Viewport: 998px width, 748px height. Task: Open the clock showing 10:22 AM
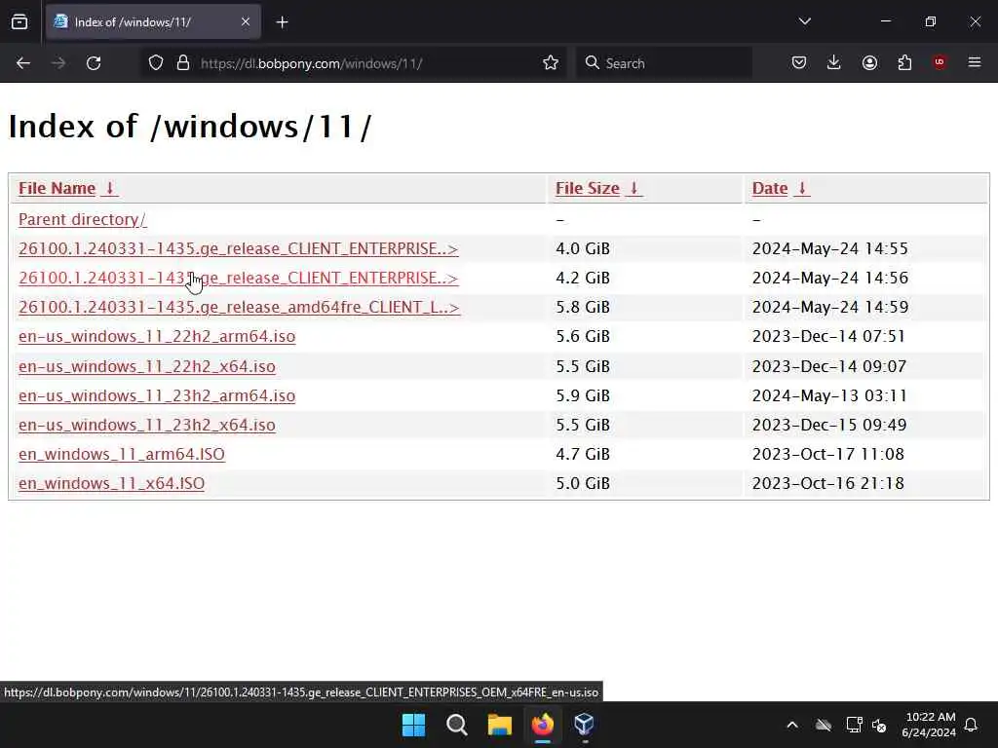click(x=929, y=725)
